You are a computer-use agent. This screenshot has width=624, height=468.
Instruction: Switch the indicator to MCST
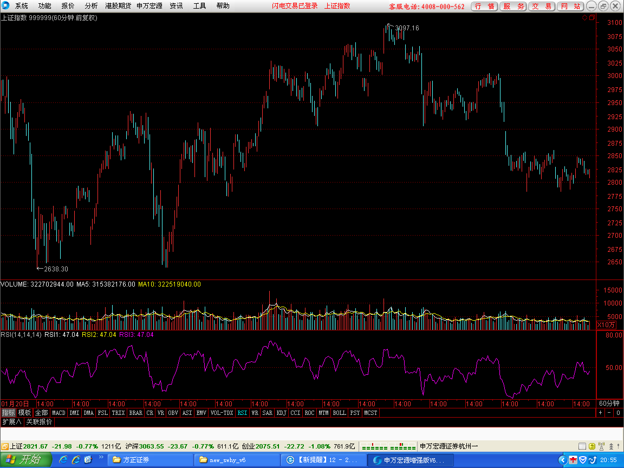coord(370,413)
